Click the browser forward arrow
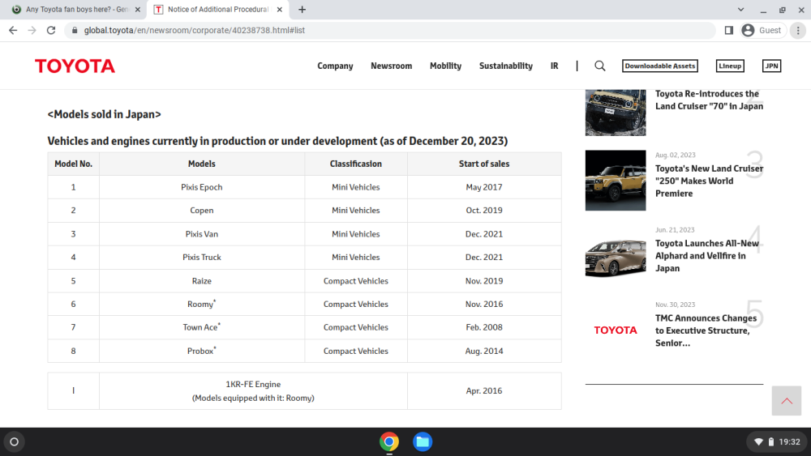This screenshot has height=456, width=811. pyautogui.click(x=32, y=31)
